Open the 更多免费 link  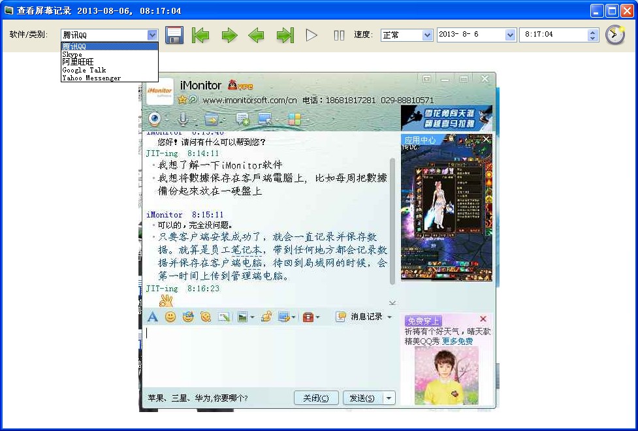point(457,341)
